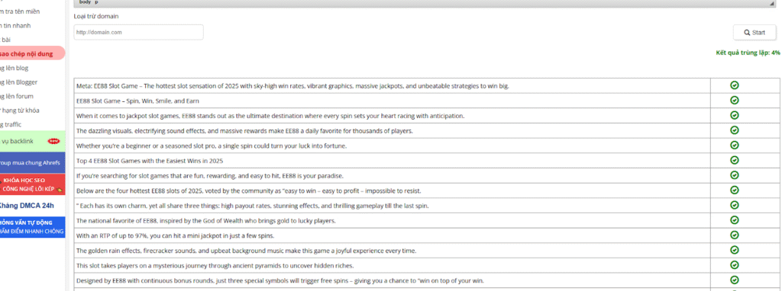Viewport: 782px width, 291px height.
Task: Click the Start search button
Action: (754, 32)
